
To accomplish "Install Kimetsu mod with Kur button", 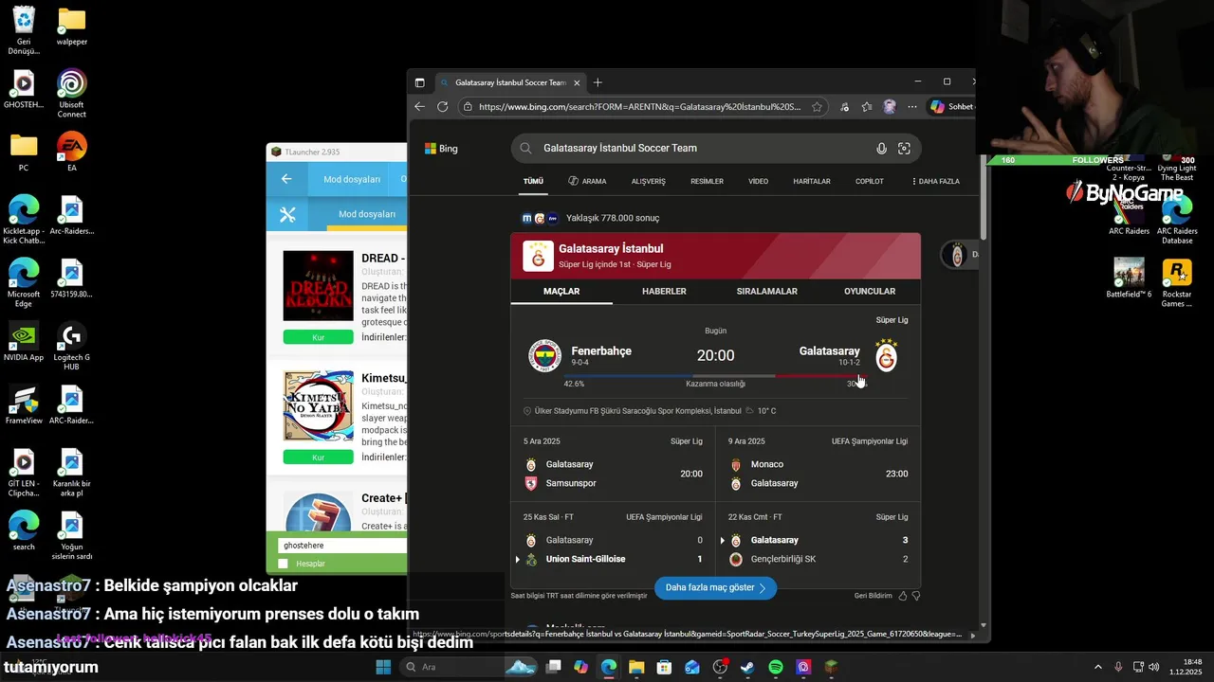I will (x=318, y=458).
